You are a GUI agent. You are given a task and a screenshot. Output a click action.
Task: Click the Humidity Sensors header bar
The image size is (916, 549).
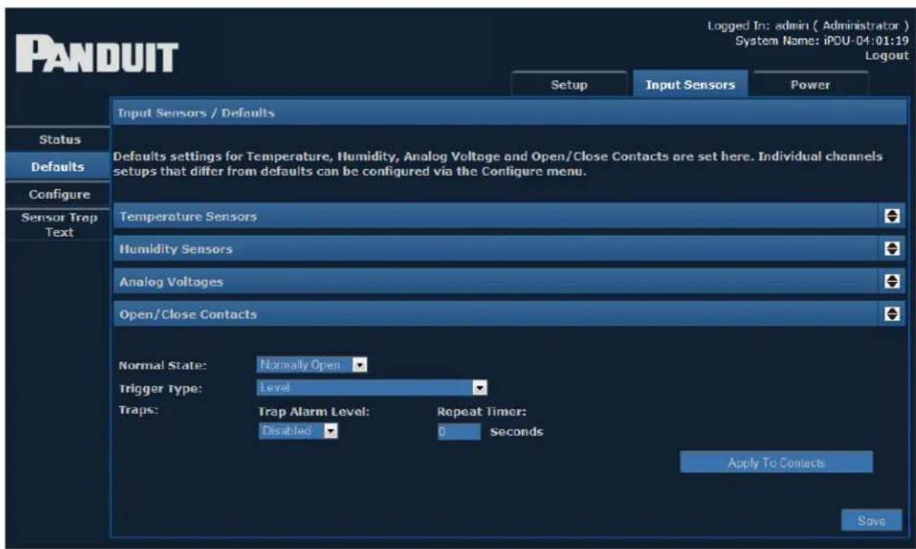[x=509, y=249]
